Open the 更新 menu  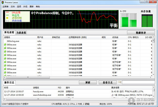[32, 7]
